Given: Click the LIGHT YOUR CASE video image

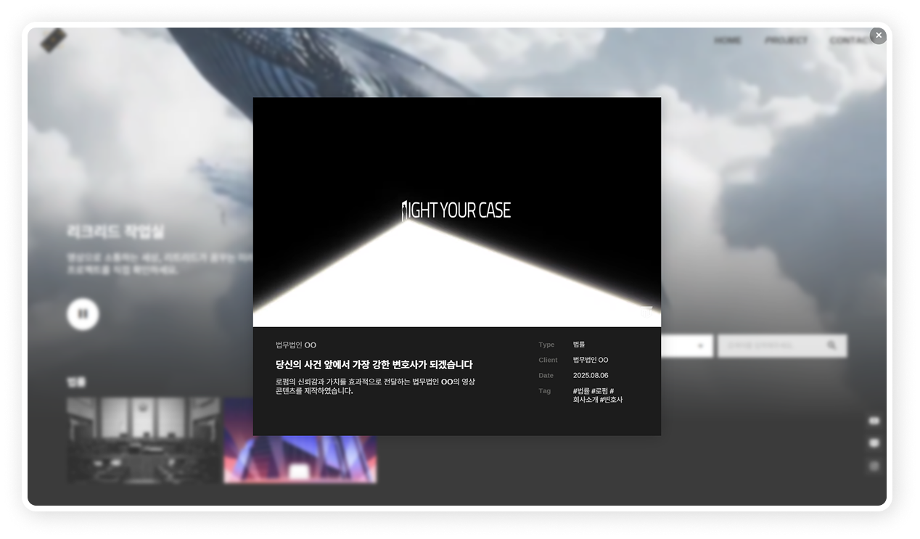Looking at the screenshot, I should (x=456, y=212).
